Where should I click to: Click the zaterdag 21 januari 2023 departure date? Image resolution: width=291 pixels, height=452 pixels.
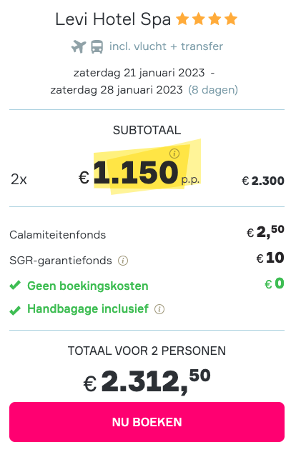(139, 73)
